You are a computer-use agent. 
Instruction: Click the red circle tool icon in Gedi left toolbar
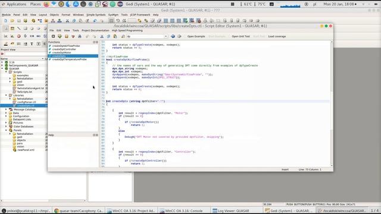tap(18, 36)
